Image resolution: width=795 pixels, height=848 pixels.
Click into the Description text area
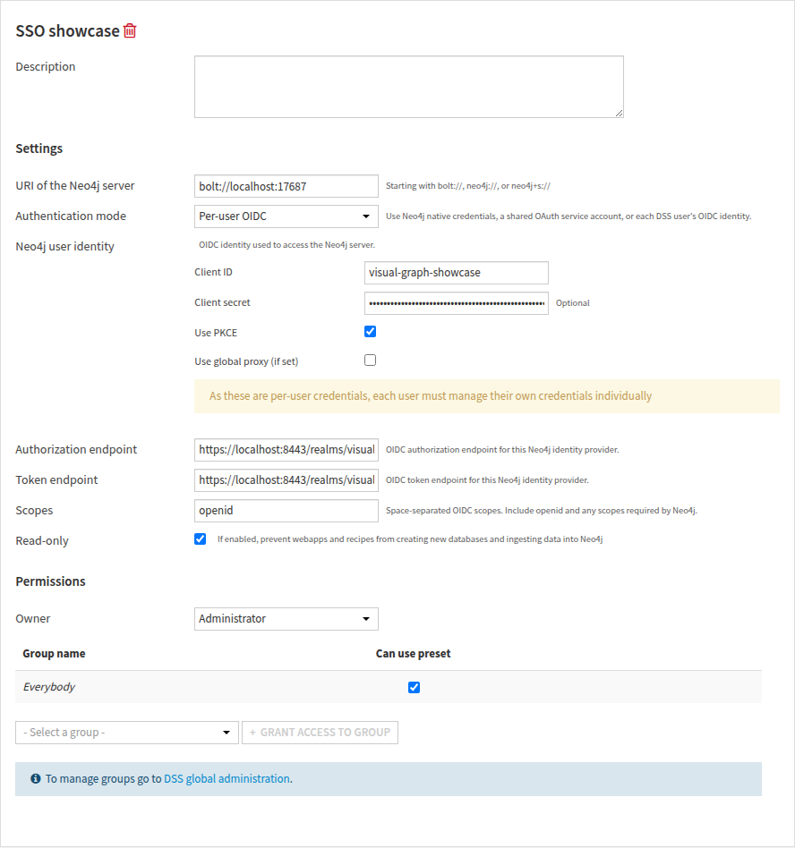pyautogui.click(x=409, y=87)
